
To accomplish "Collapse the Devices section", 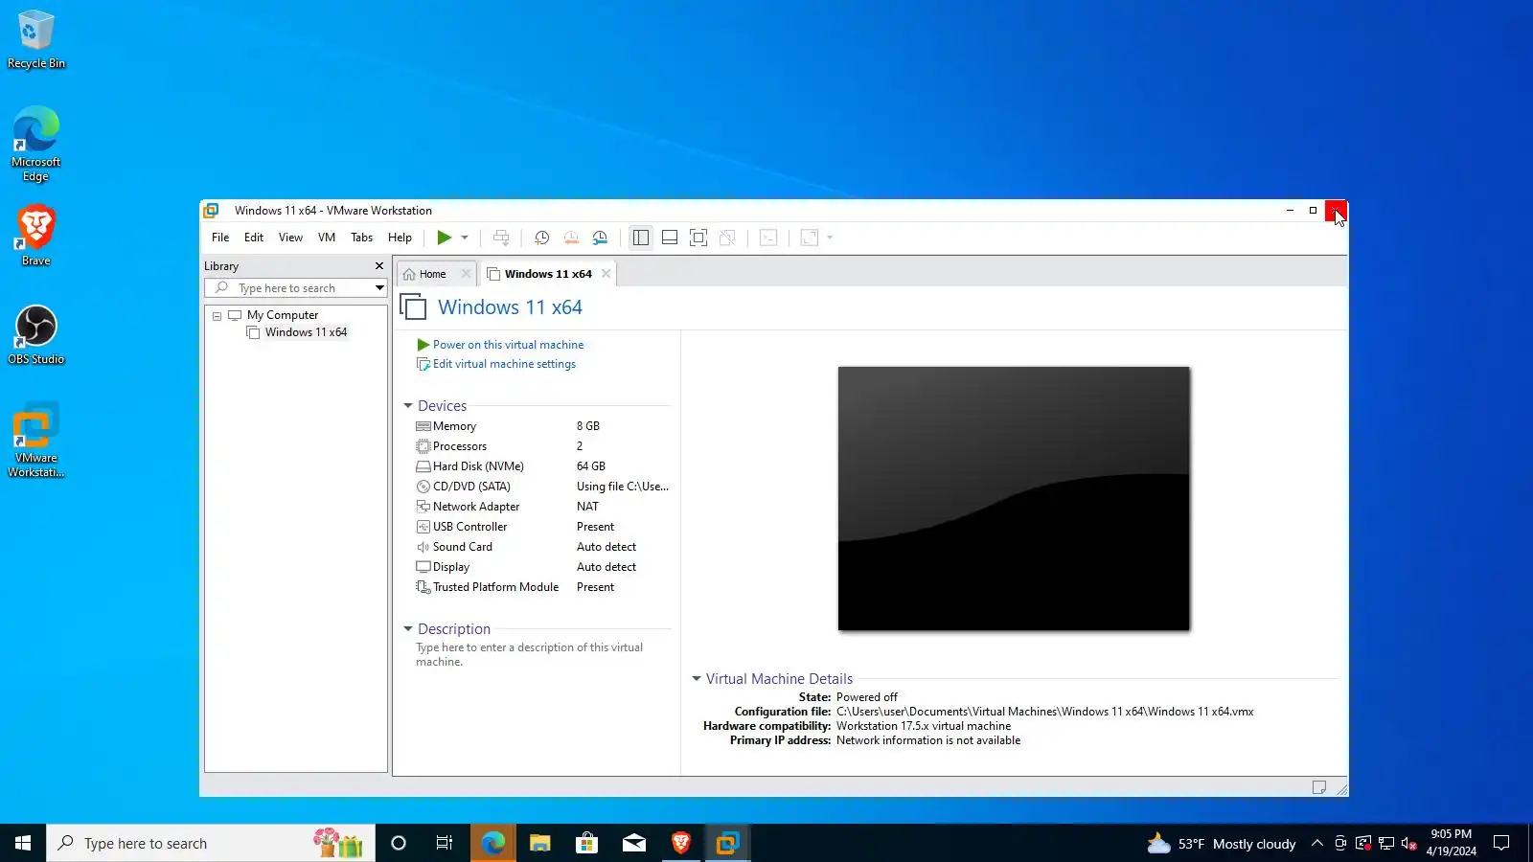I will [x=408, y=406].
